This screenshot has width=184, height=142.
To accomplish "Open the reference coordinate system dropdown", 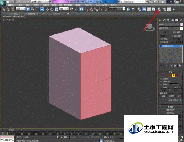I will 64,9.
